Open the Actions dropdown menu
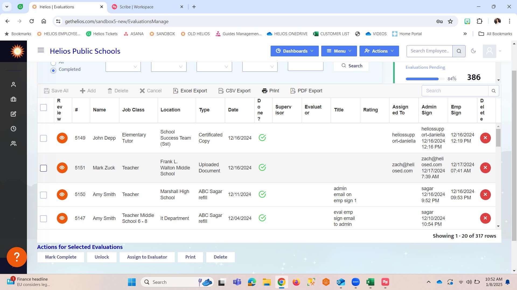517x290 pixels. pos(379,51)
